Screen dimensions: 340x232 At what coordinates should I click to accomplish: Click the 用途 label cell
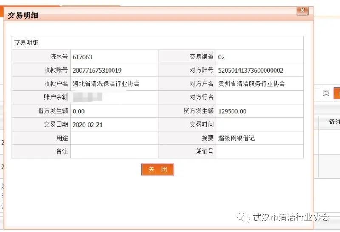tap(41, 138)
